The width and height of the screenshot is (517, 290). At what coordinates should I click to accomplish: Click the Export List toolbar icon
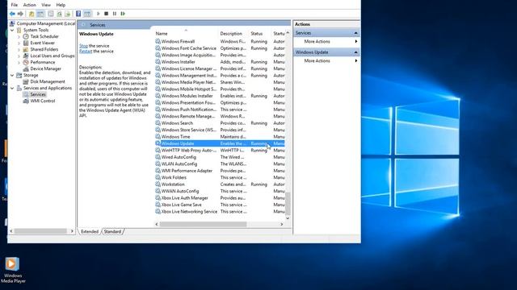click(x=68, y=14)
